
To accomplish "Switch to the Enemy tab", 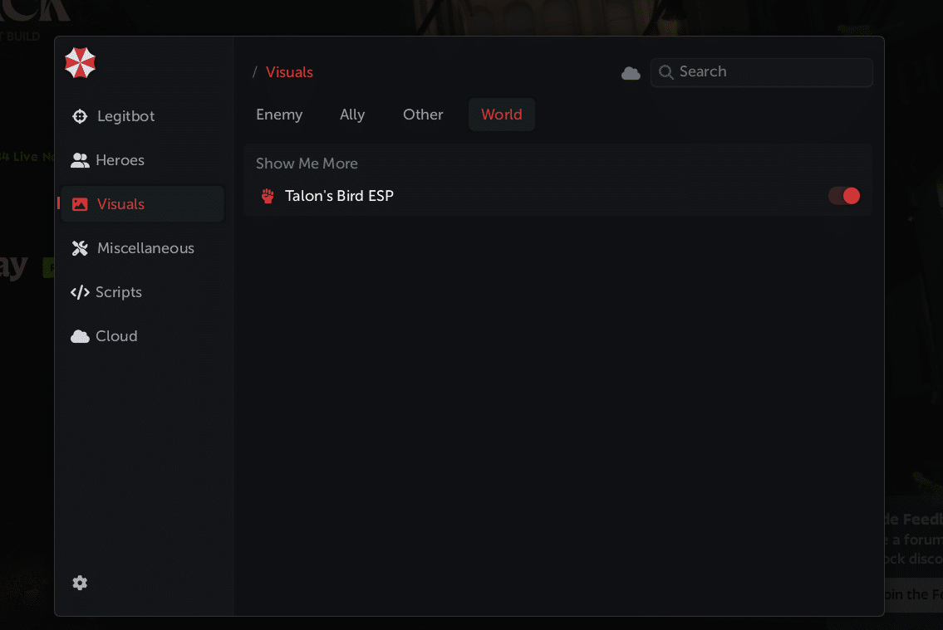I will click(x=279, y=115).
